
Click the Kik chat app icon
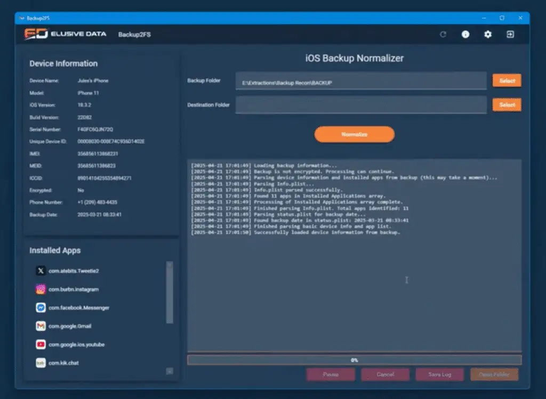click(x=41, y=362)
